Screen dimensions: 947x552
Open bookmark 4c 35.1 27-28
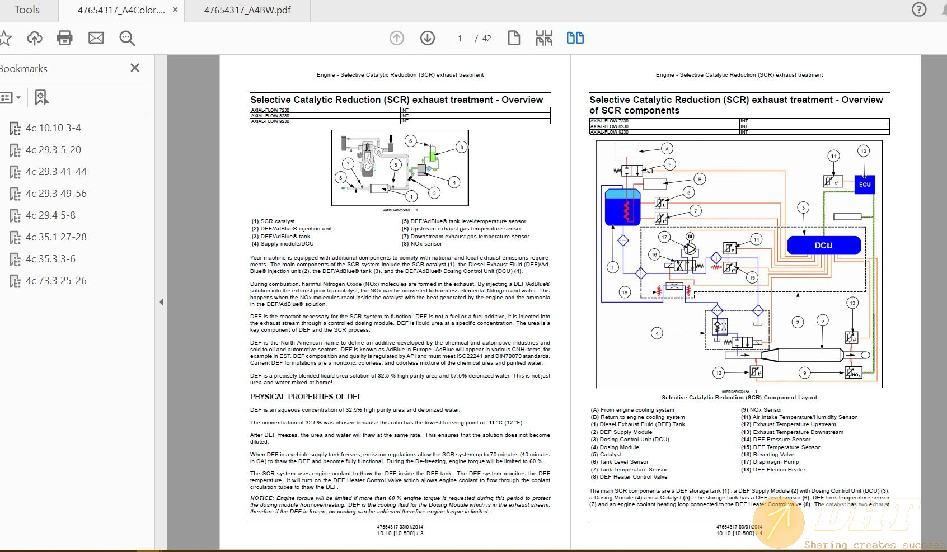(x=56, y=237)
